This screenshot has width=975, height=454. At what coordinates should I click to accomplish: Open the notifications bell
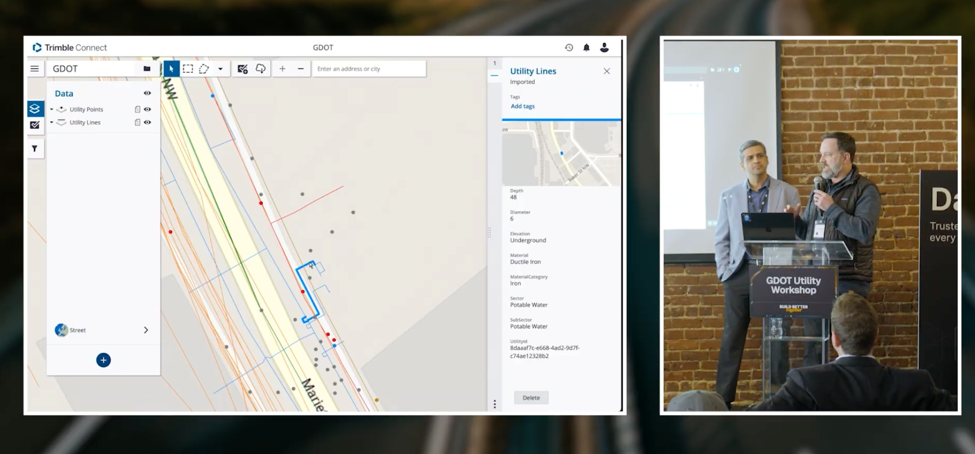(x=587, y=47)
